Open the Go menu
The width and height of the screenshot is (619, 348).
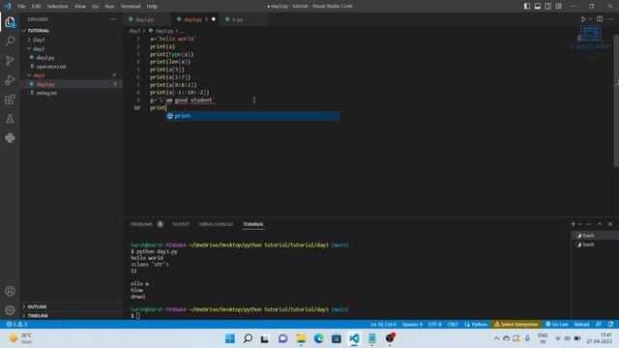[x=95, y=7]
